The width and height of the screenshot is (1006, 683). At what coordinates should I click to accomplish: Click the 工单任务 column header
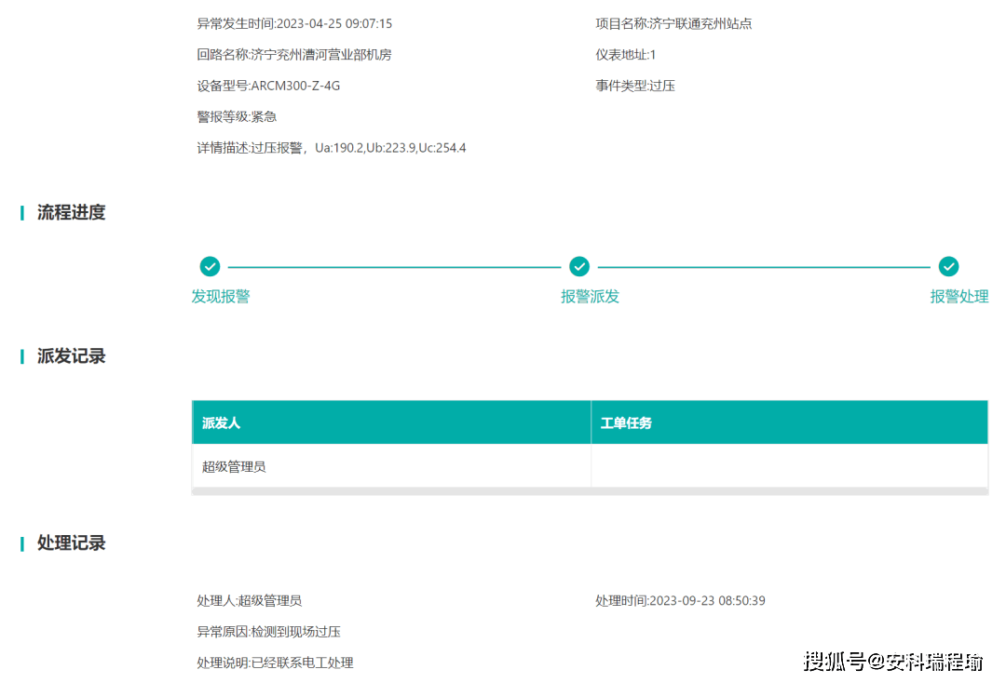coord(789,422)
